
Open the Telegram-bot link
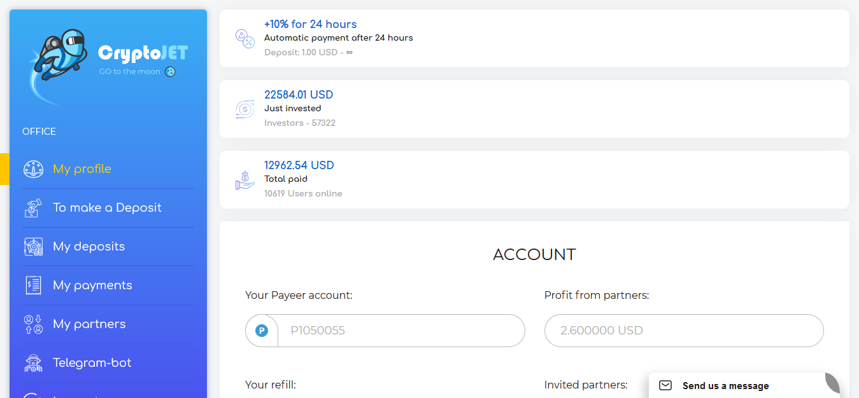tap(92, 363)
